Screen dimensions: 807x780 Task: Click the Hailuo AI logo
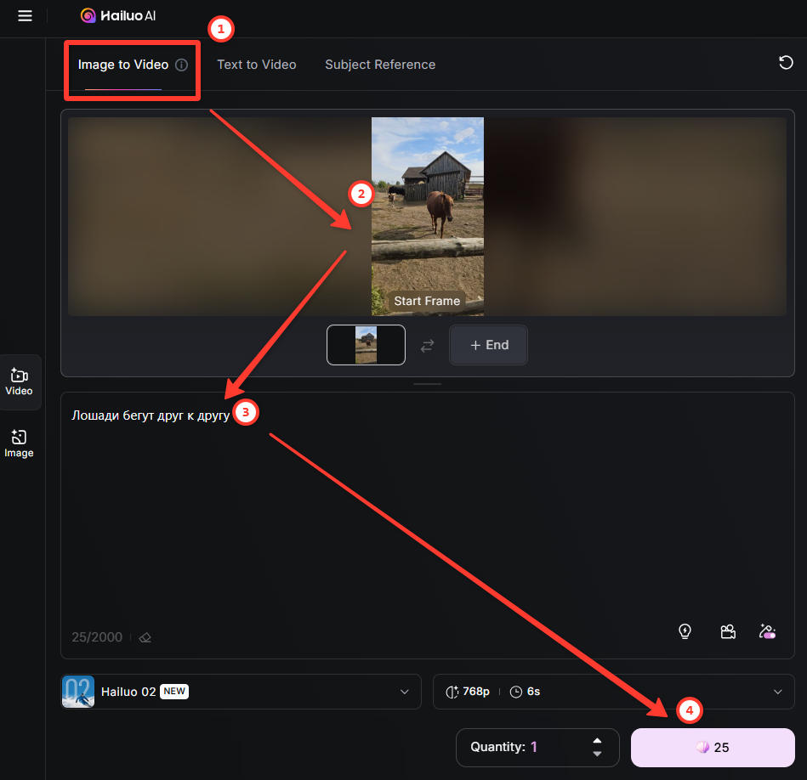(x=118, y=15)
